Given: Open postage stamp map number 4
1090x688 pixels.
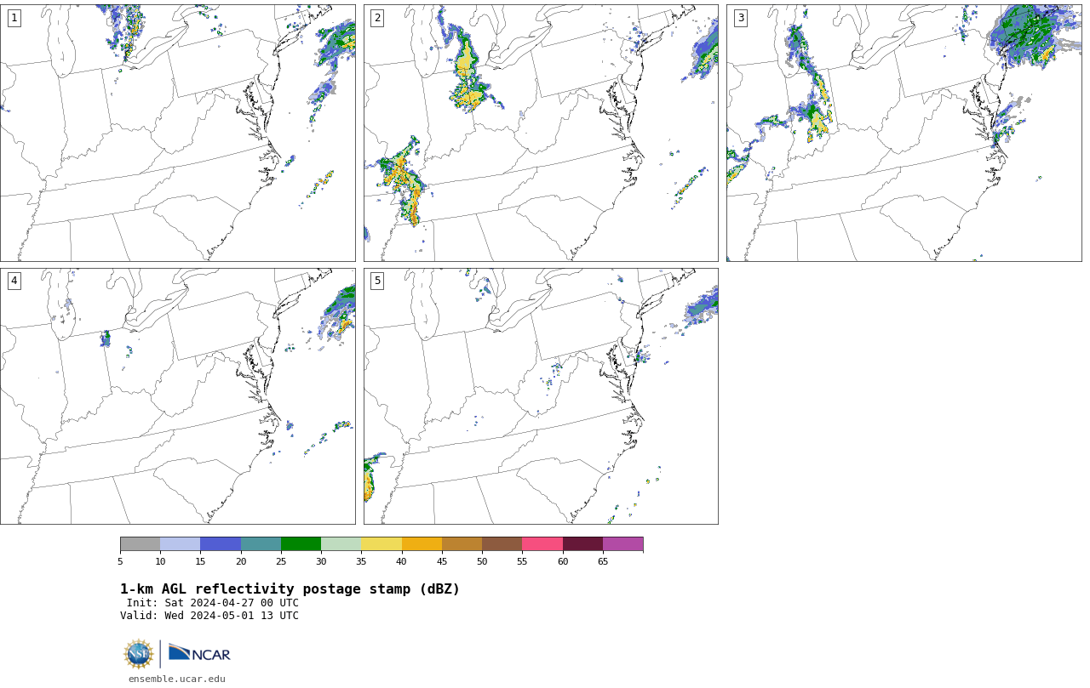Looking at the screenshot, I should [178, 396].
